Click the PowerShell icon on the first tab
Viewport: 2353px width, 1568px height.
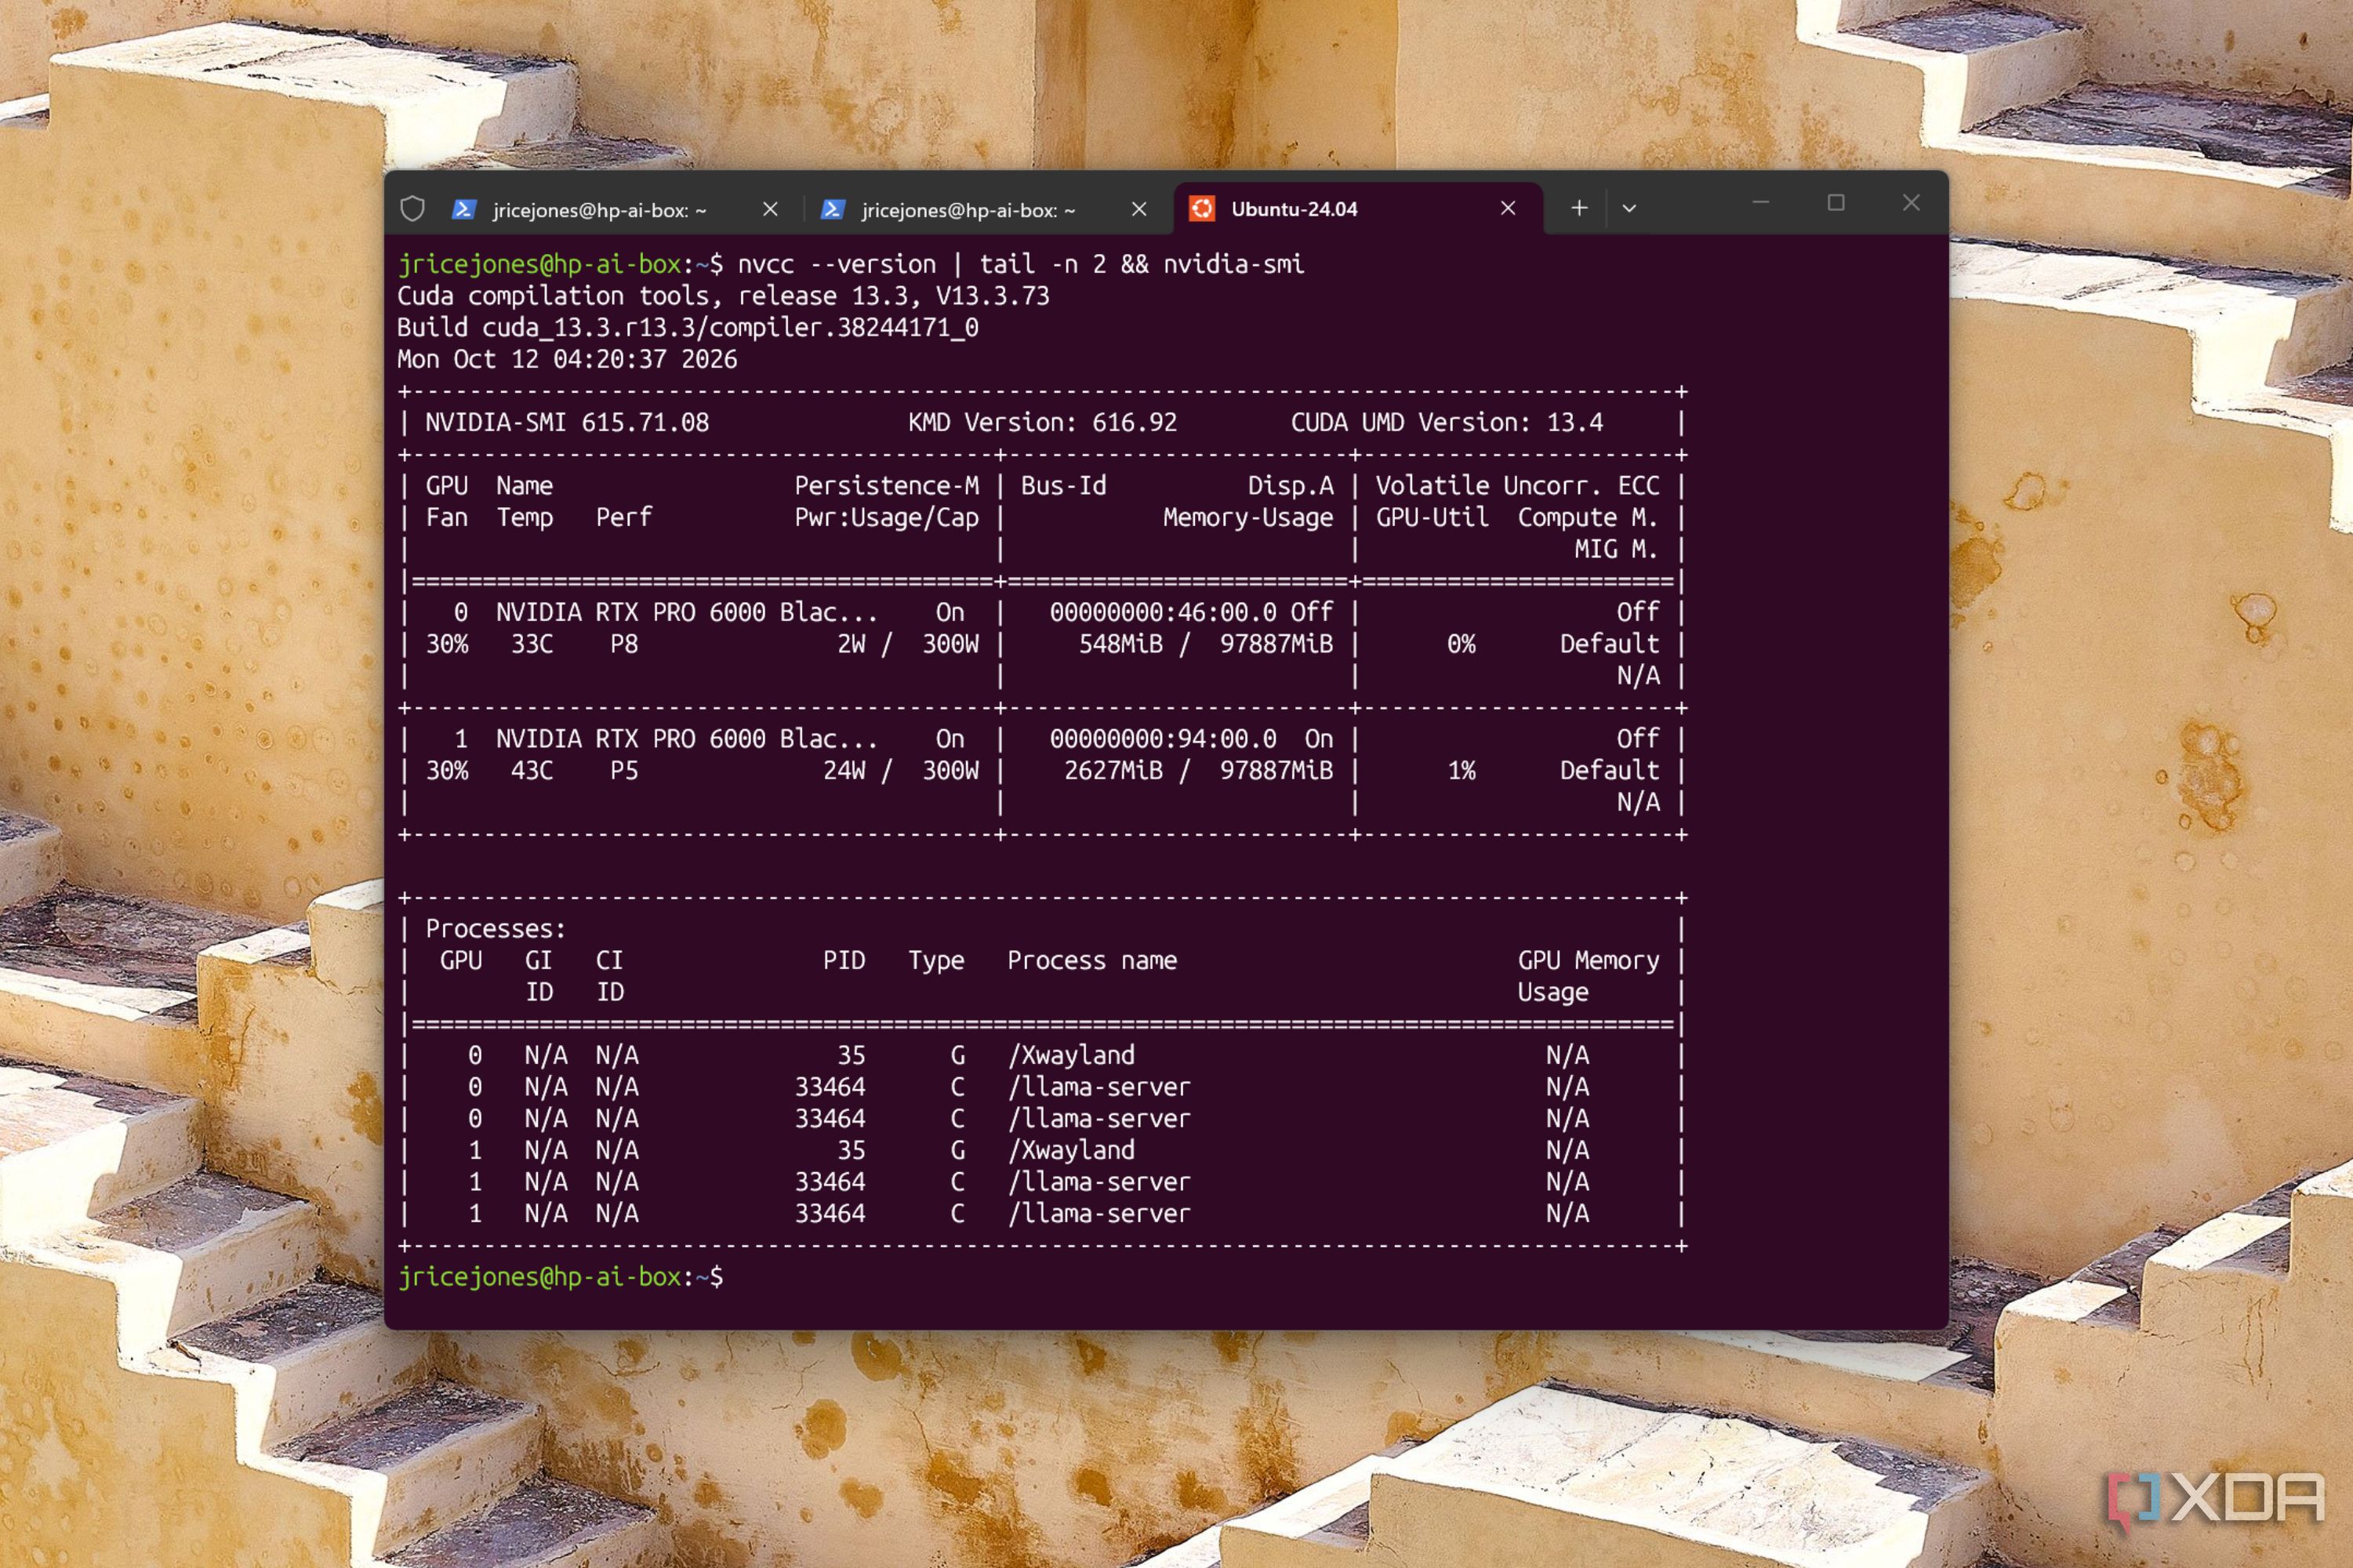click(463, 209)
